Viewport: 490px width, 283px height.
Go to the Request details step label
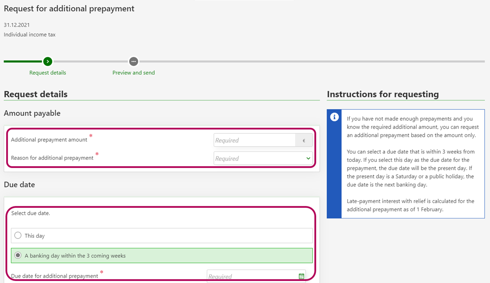(x=48, y=73)
